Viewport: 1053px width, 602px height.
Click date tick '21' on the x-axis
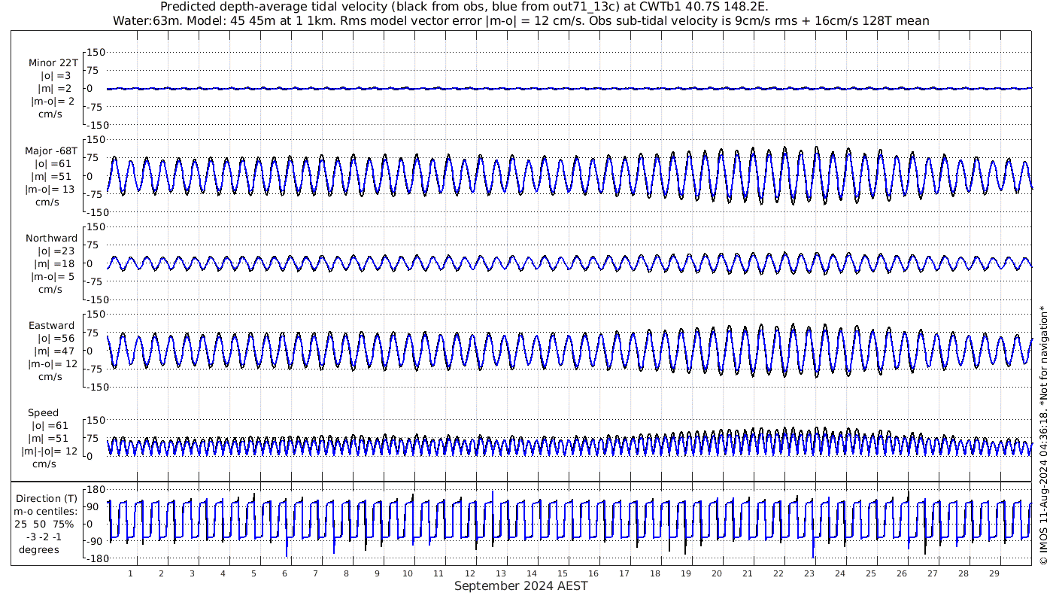pyautogui.click(x=747, y=573)
